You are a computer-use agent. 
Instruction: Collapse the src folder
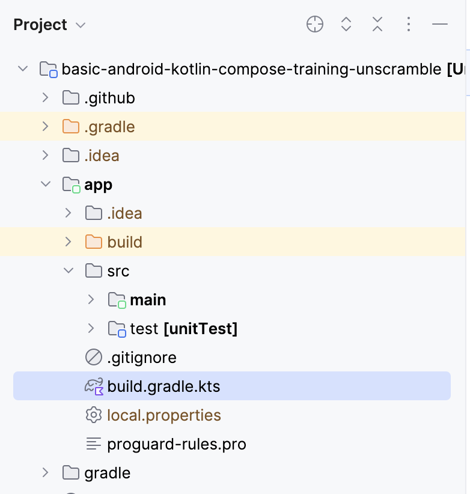(68, 270)
